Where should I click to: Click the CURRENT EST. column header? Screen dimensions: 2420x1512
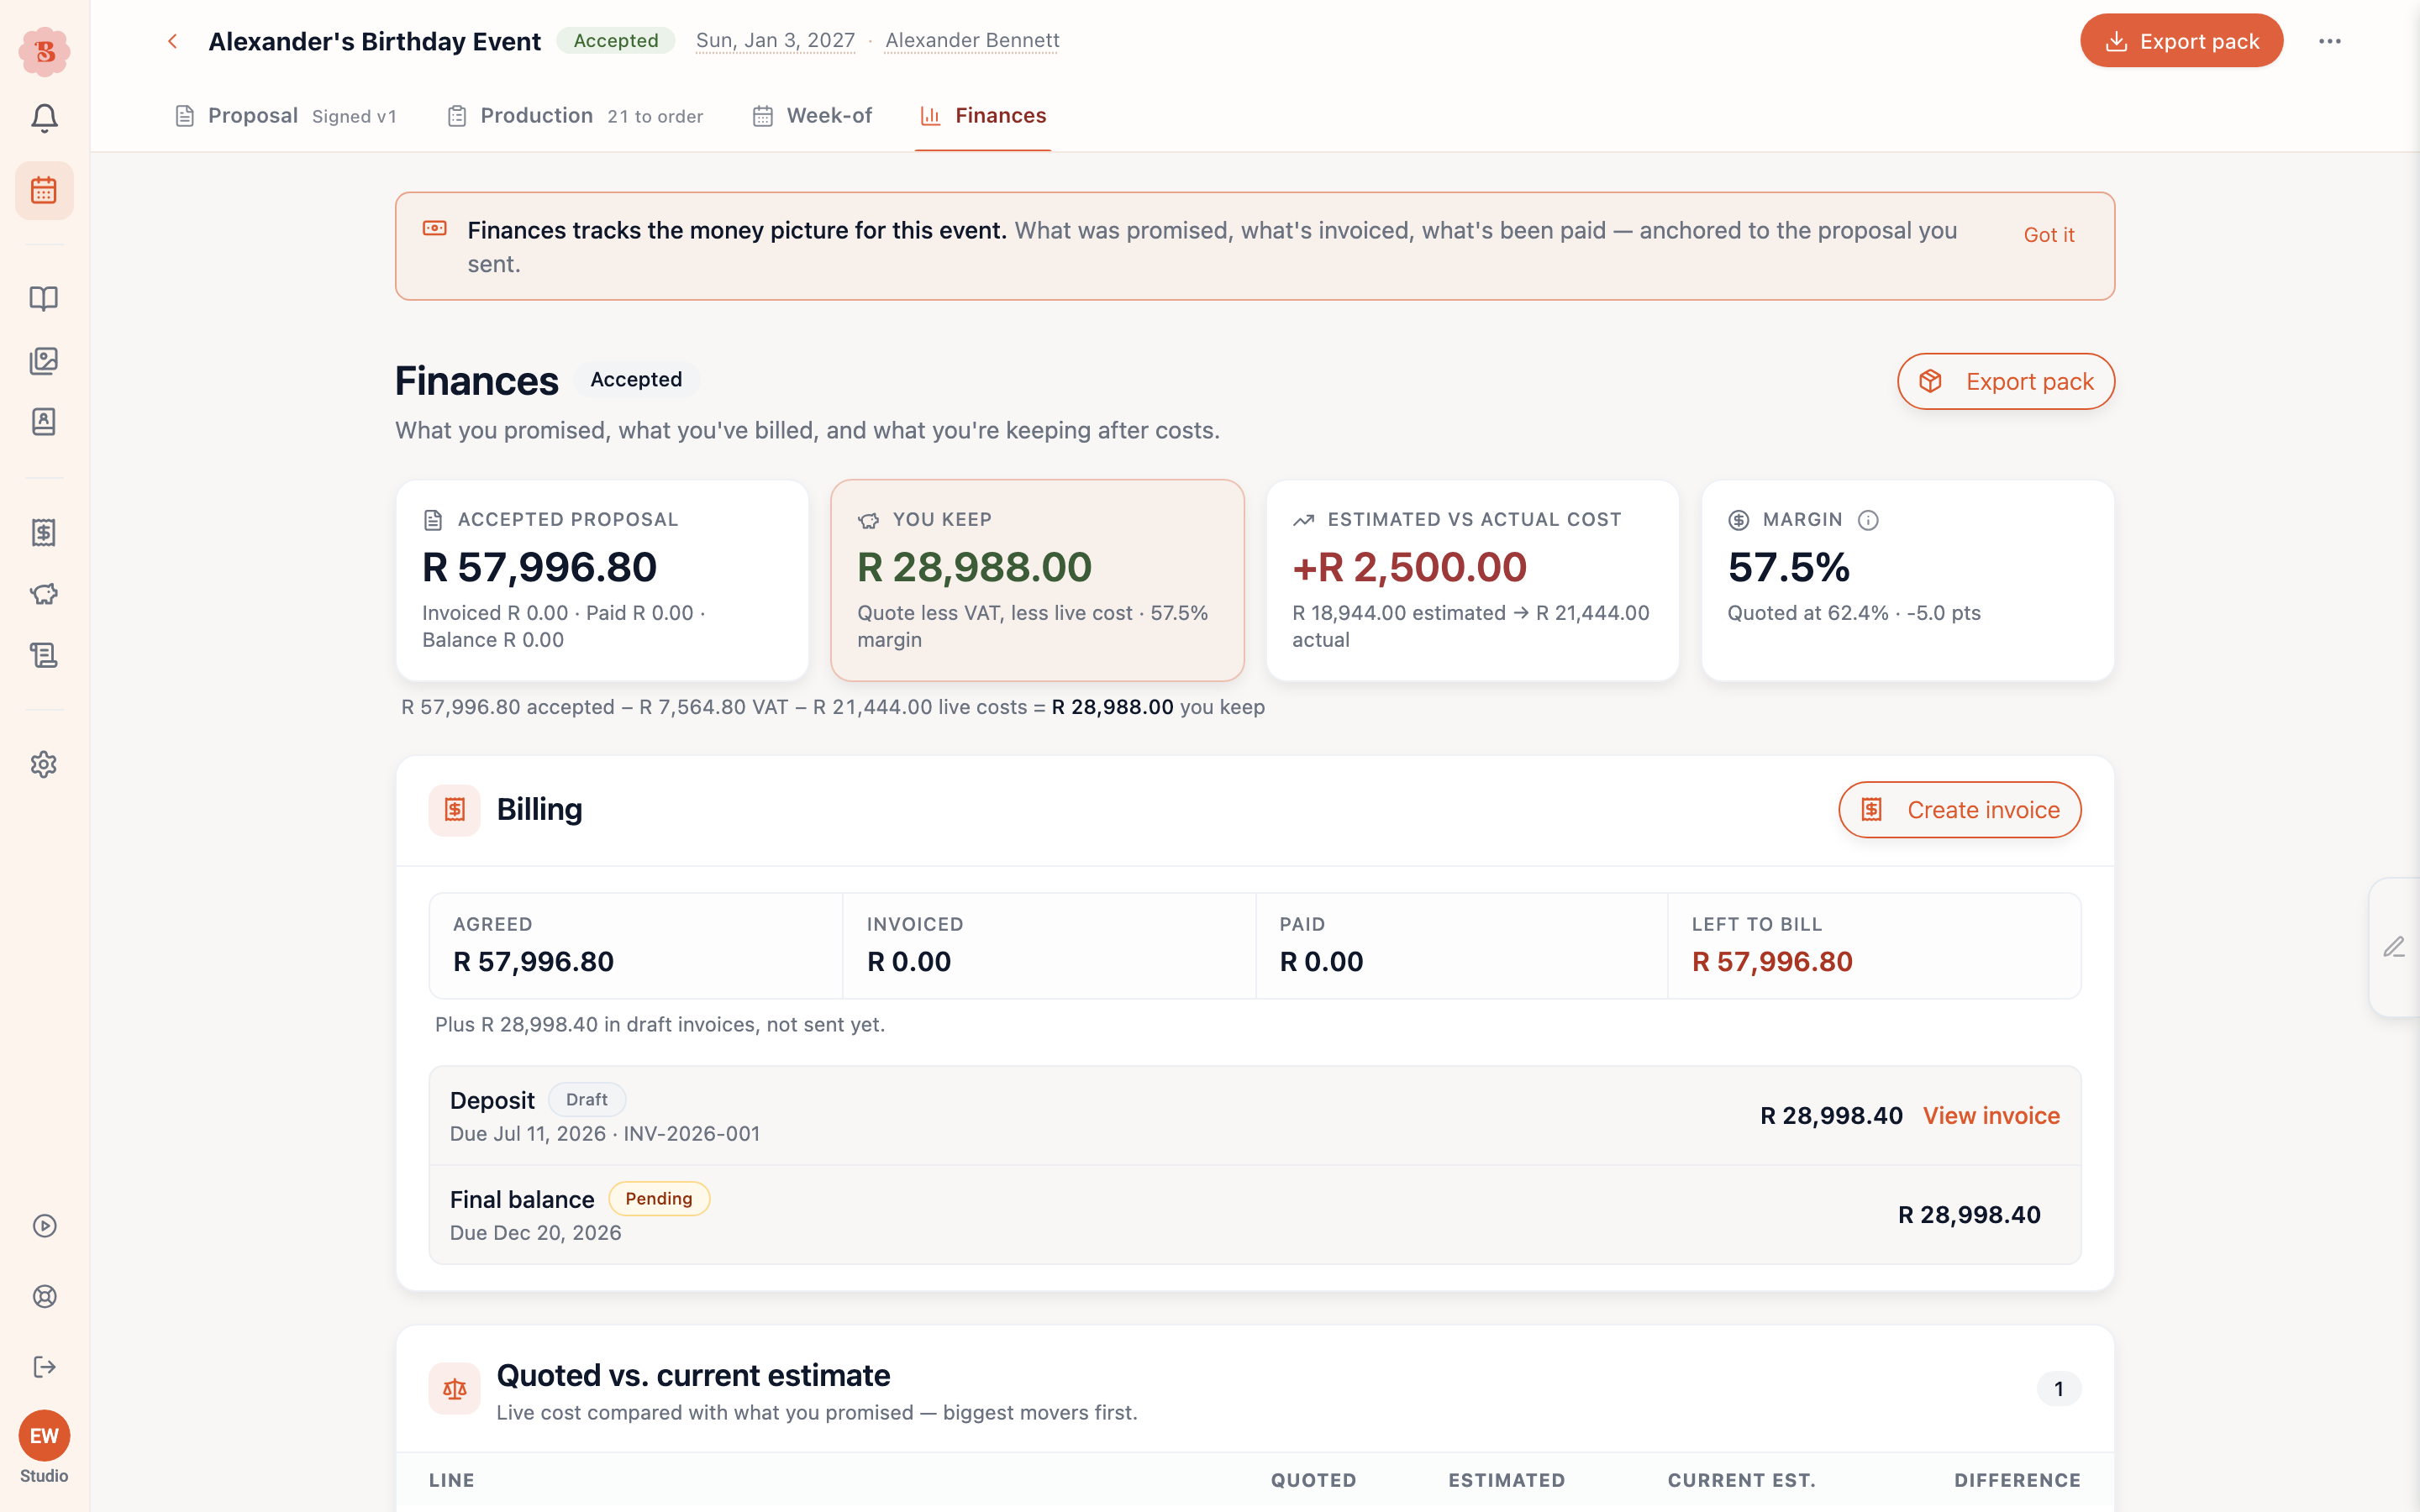click(x=1741, y=1480)
